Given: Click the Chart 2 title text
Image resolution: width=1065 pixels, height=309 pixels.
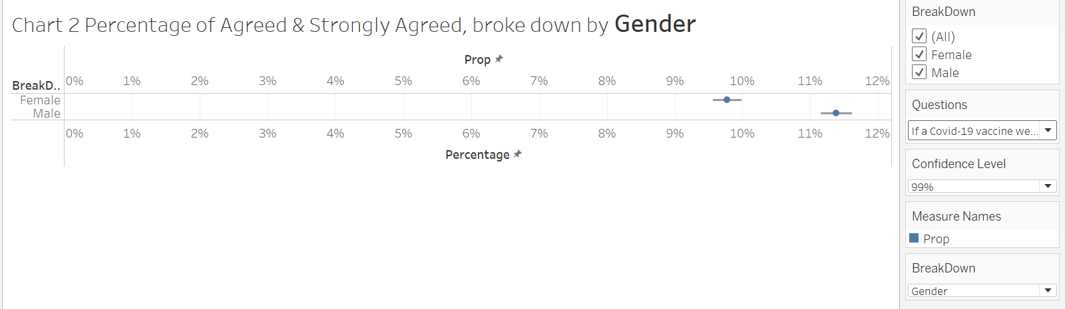Looking at the screenshot, I should pos(353,25).
